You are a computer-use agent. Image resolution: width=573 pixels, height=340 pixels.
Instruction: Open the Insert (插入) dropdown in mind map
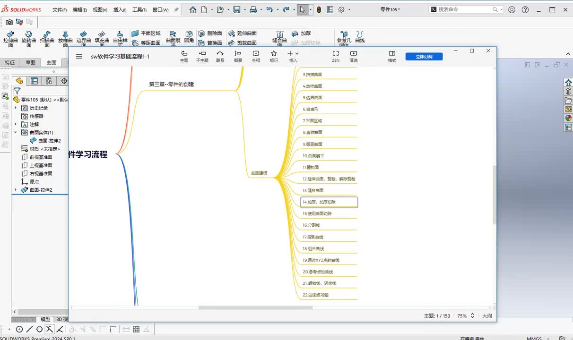tap(293, 56)
